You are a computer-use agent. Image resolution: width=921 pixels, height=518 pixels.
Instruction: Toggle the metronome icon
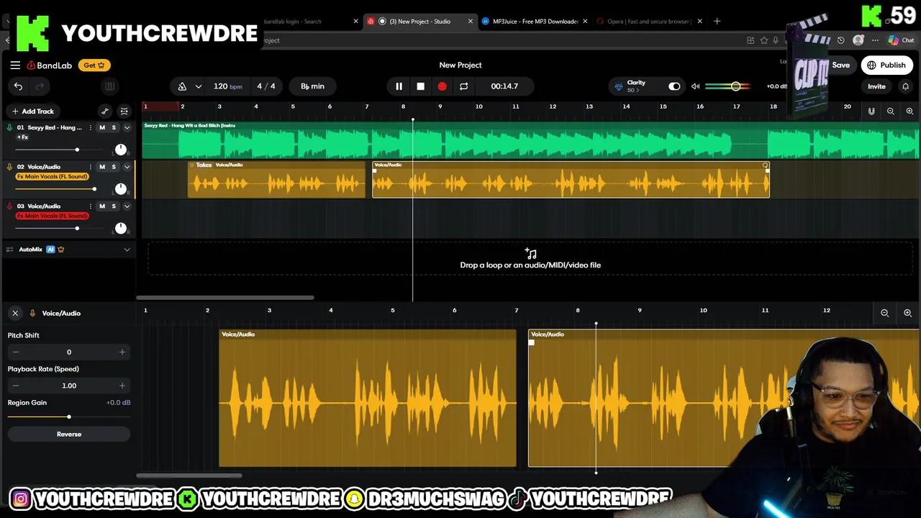pos(182,86)
